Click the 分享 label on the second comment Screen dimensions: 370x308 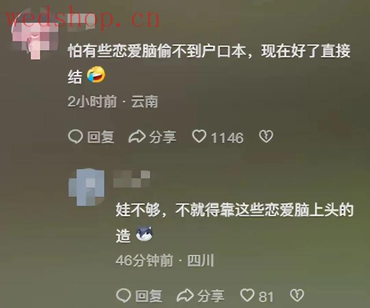click(210, 296)
